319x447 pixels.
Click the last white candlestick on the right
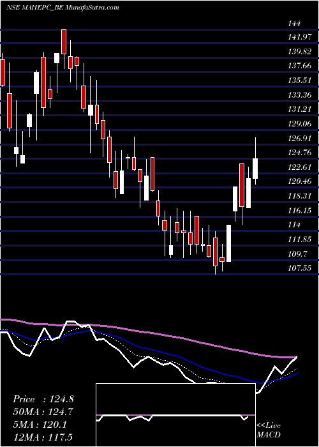tap(255, 169)
